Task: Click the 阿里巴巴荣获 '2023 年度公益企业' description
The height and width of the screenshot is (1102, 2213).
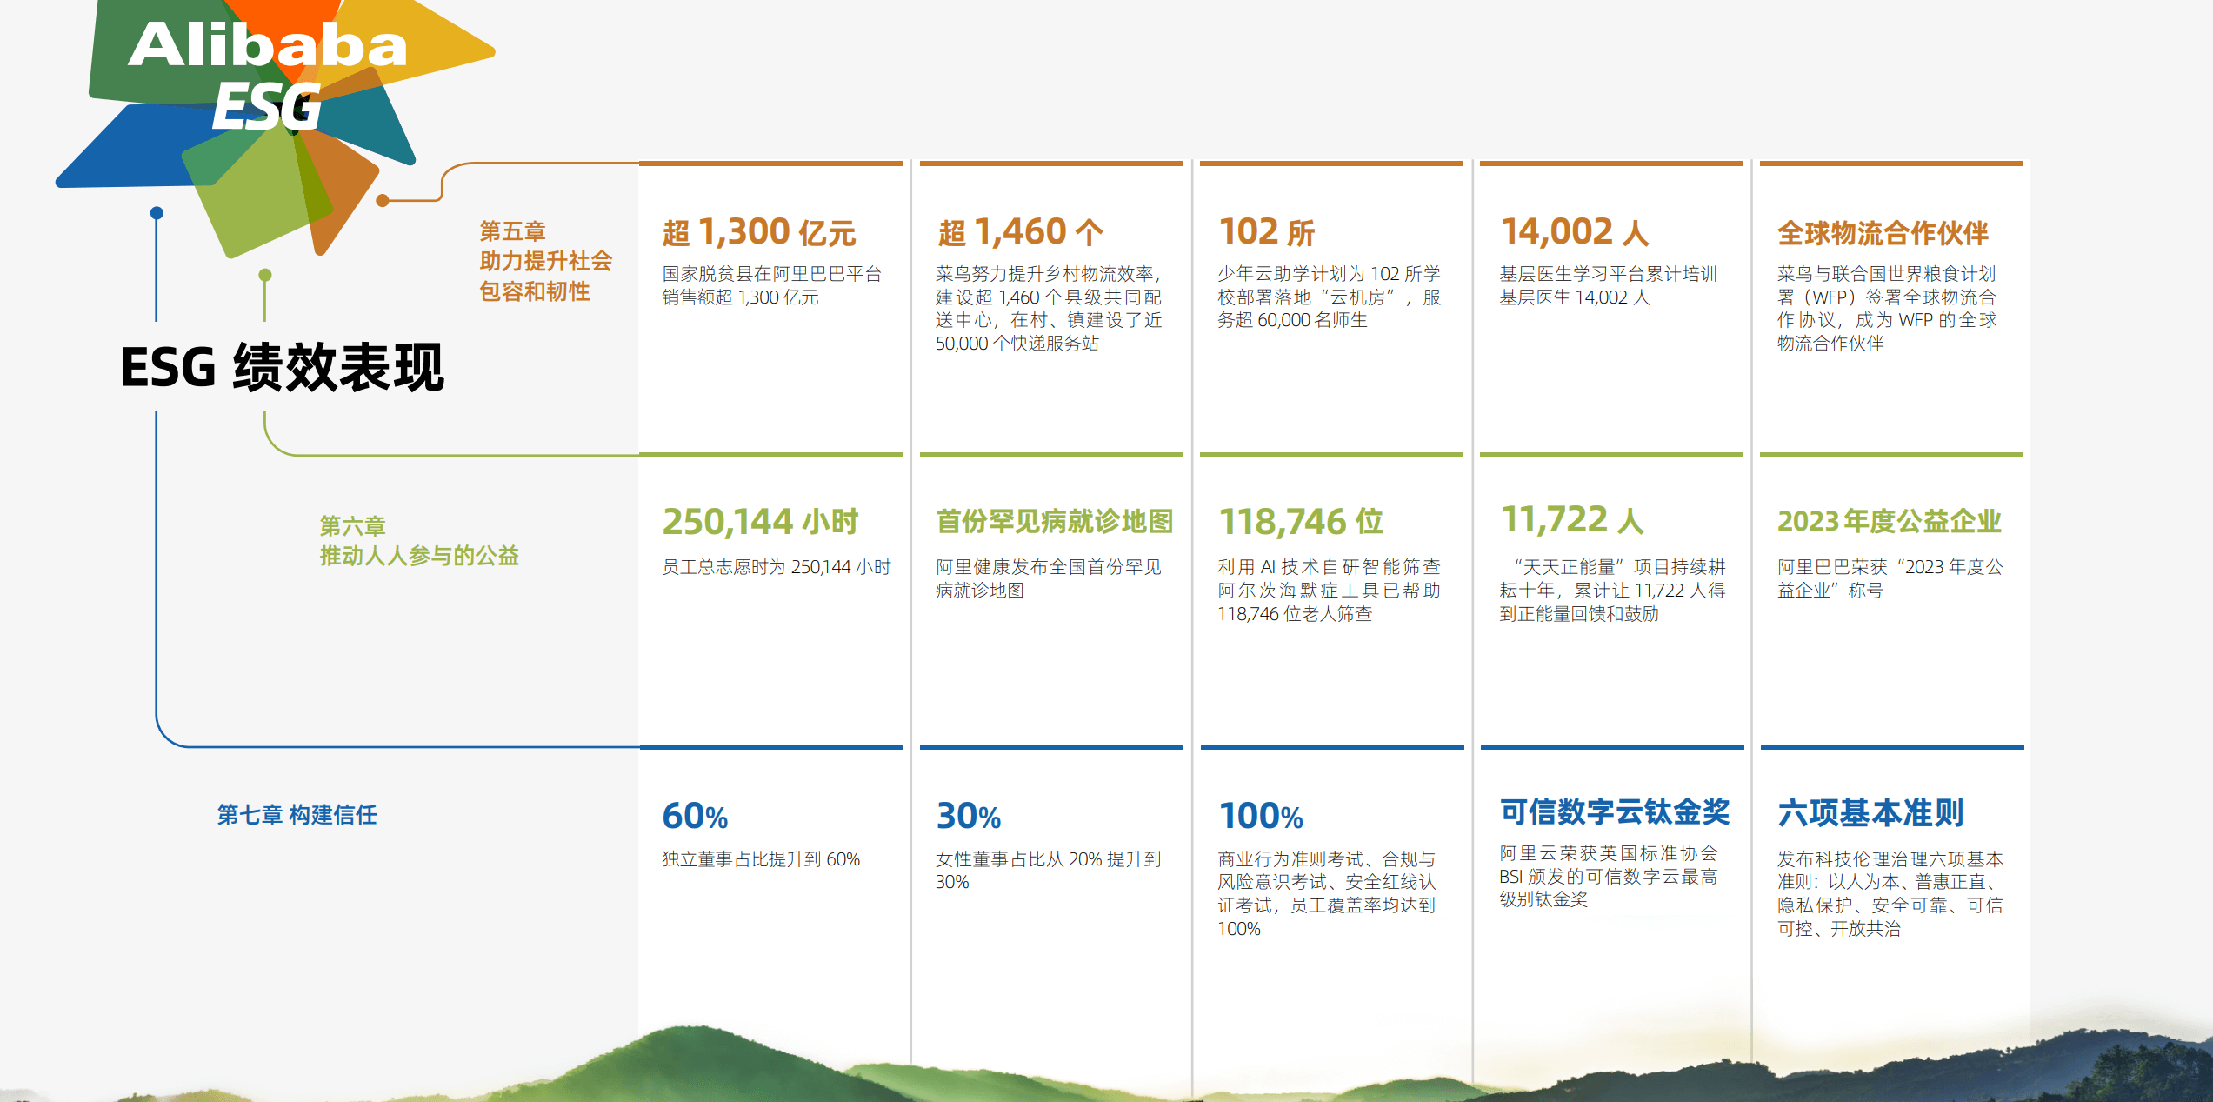Action: click(x=1890, y=578)
